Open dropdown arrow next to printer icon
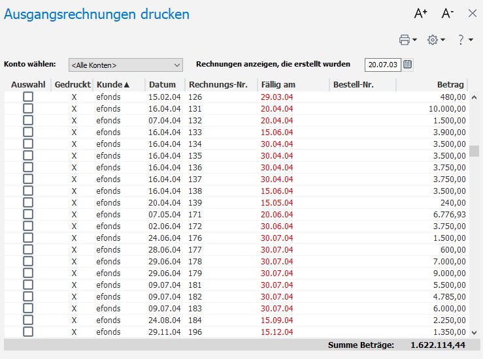483x359 pixels. pyautogui.click(x=415, y=40)
